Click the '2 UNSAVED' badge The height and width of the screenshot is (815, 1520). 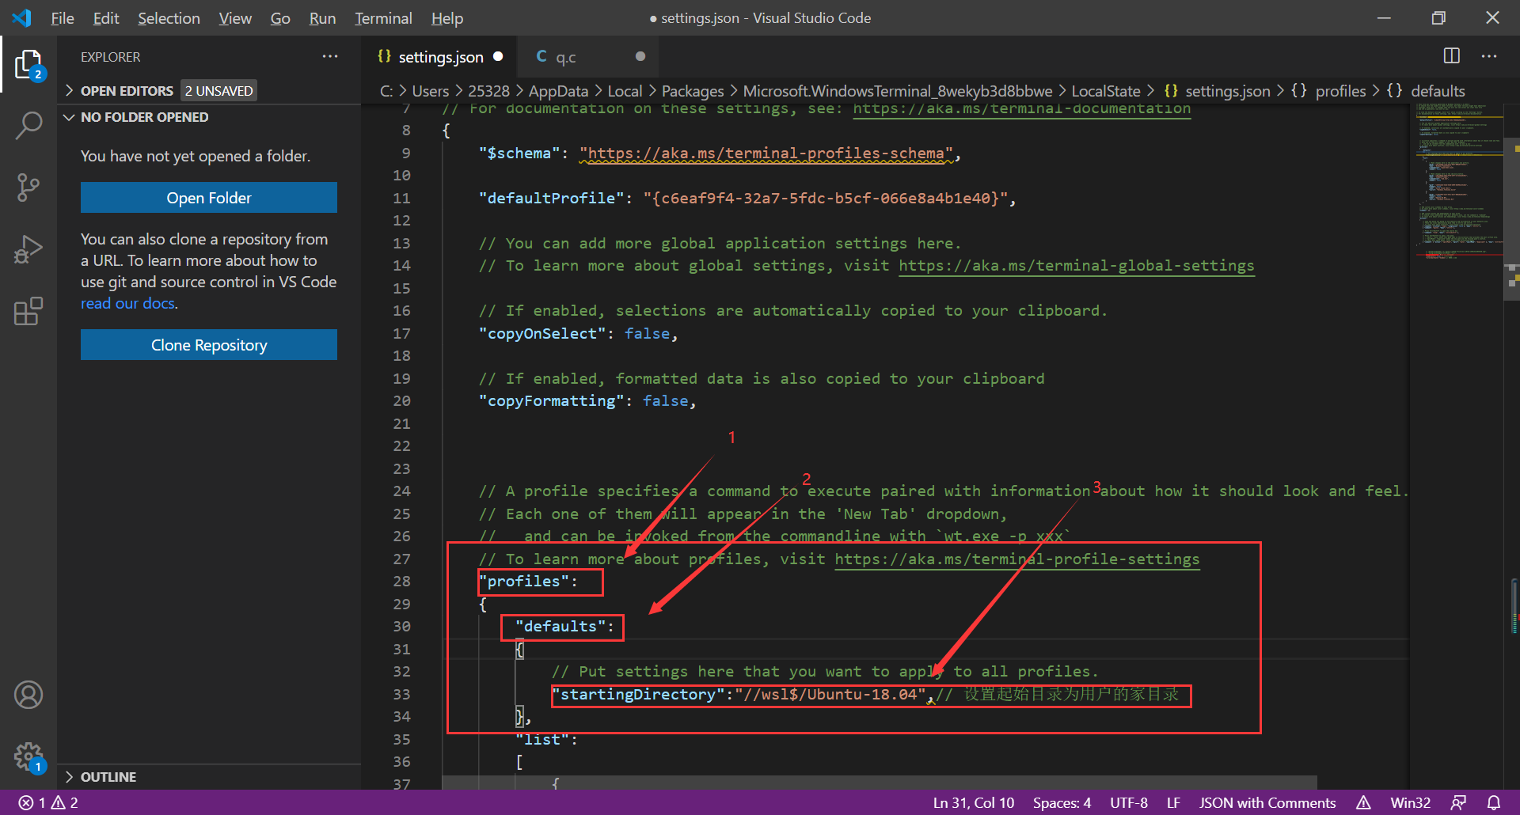coord(219,91)
